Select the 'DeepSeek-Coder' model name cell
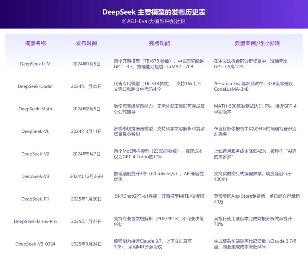 click(35, 86)
